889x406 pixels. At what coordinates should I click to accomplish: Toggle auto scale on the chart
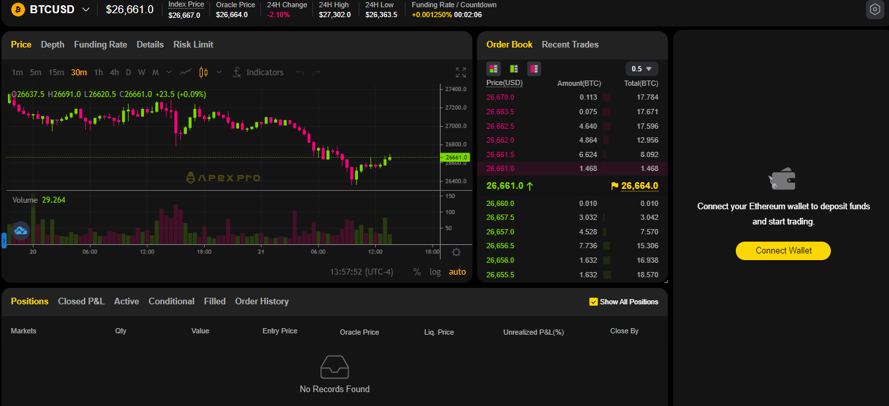coord(457,271)
